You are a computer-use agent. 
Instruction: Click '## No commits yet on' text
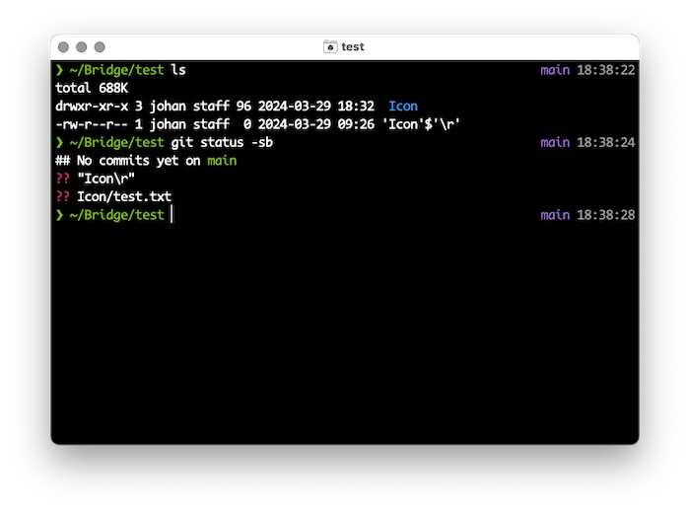click(127, 160)
